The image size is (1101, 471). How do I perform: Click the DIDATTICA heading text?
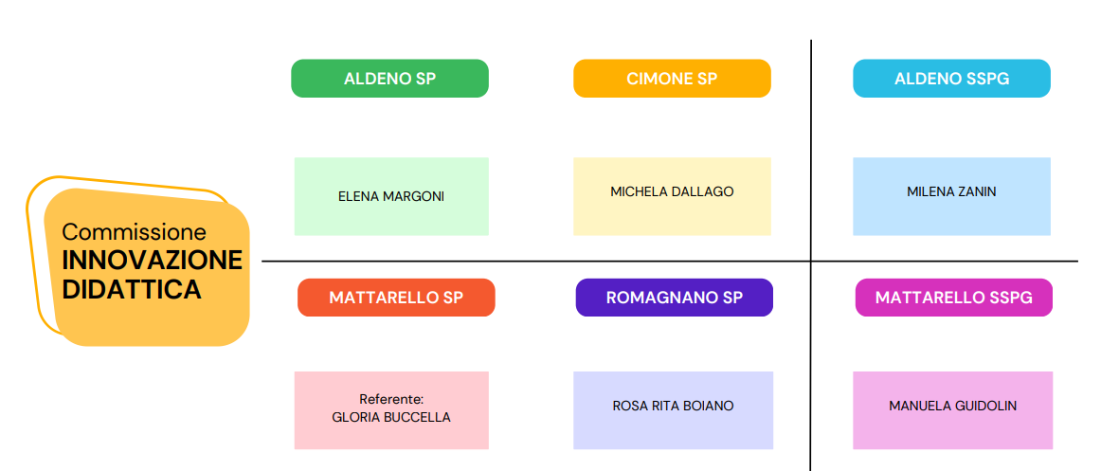[132, 288]
